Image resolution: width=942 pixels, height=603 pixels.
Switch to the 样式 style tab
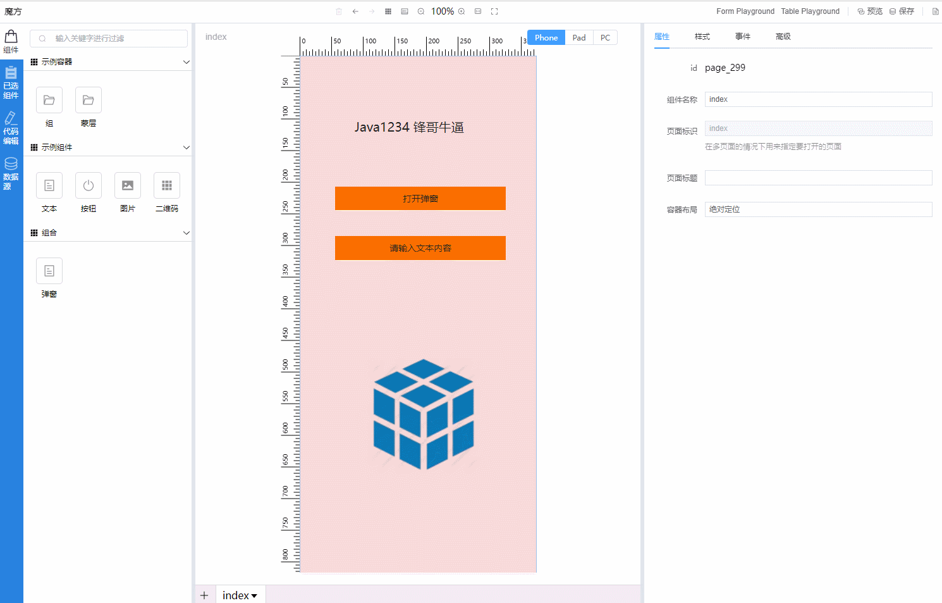pos(702,37)
